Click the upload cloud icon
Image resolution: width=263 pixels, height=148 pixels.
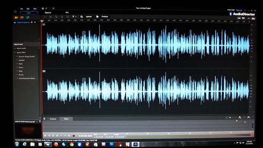tap(81, 16)
